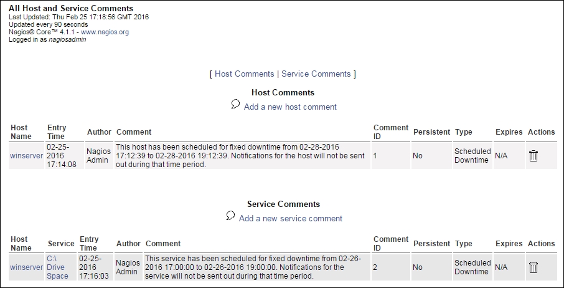Screen dimensions: 564x288
Task: Open Add a new service comment link
Action: point(291,219)
